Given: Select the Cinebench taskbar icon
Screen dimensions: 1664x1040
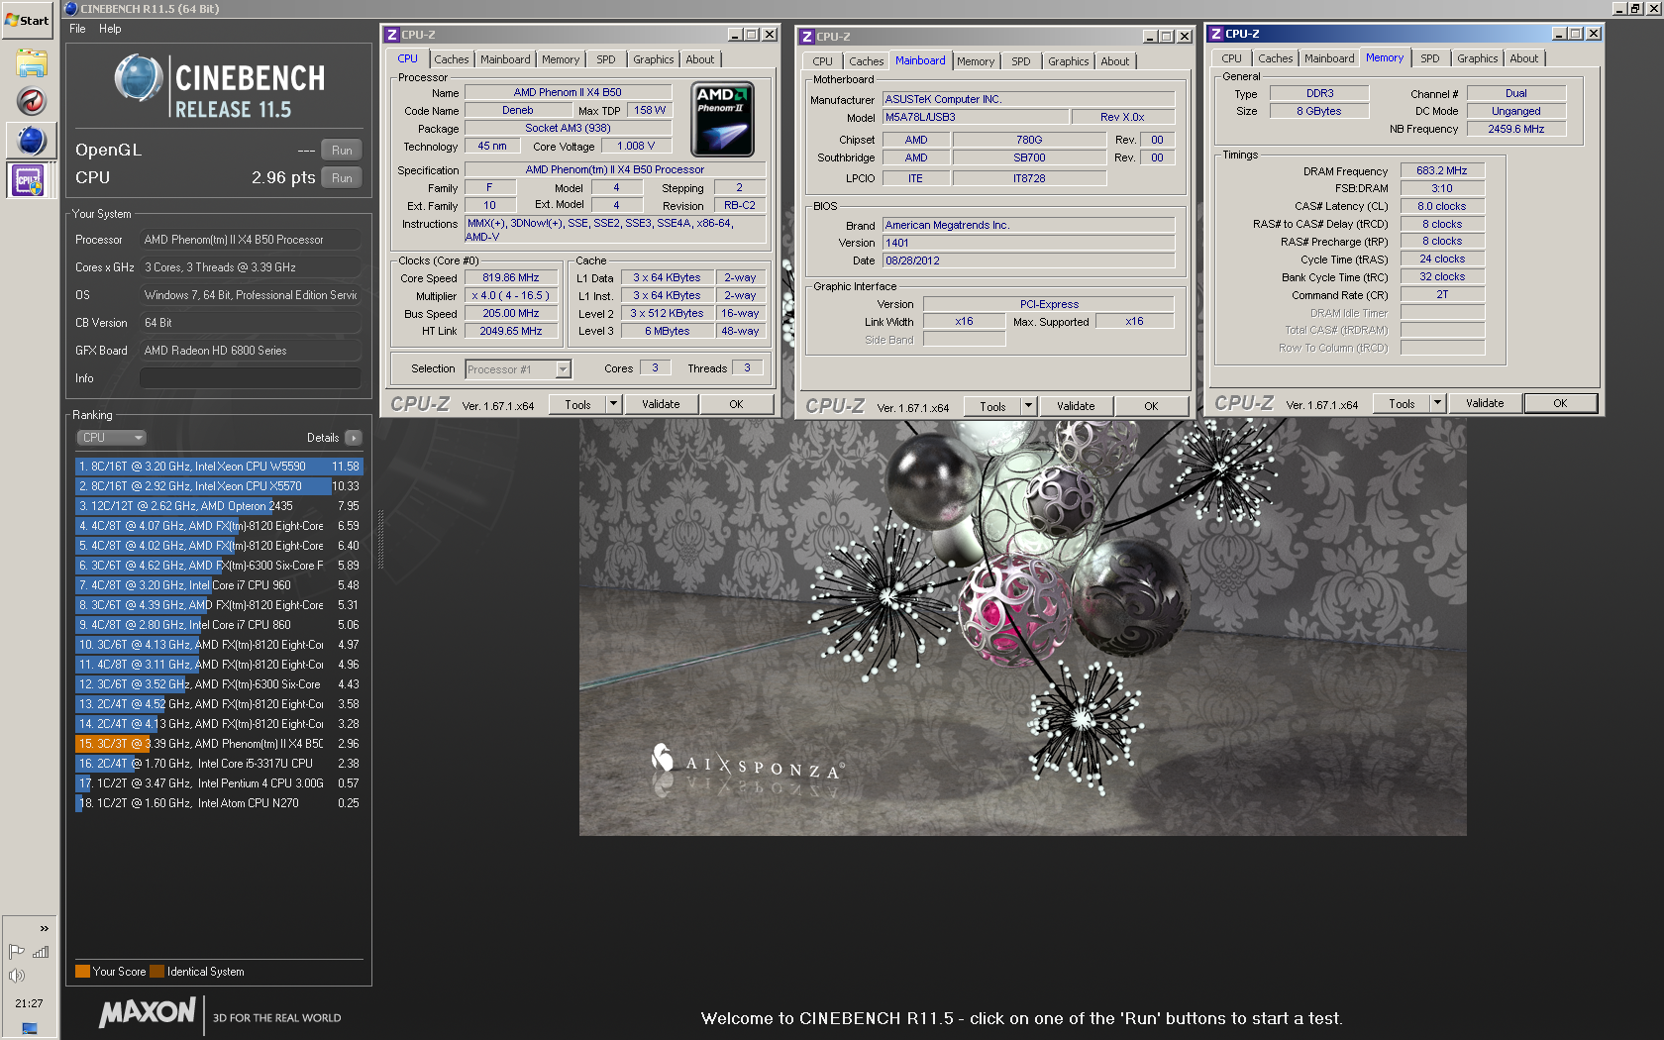Looking at the screenshot, I should pos(31,141).
